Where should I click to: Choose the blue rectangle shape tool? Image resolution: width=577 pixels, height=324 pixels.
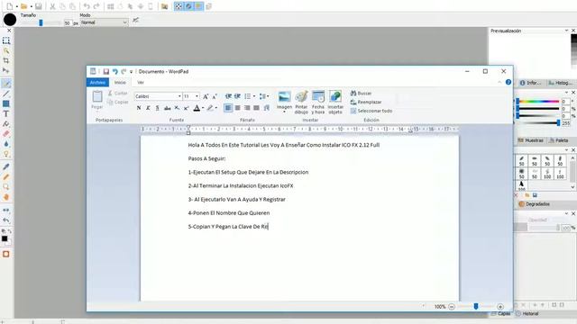pos(6,104)
